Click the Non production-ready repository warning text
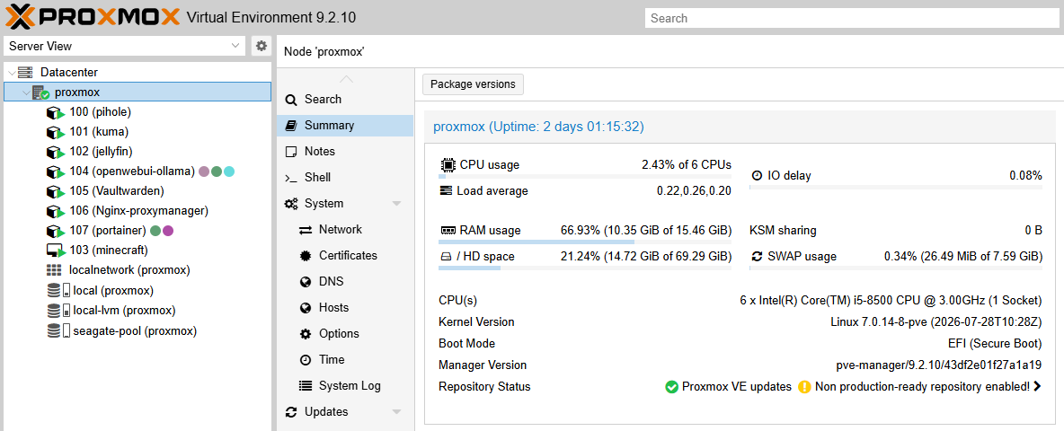This screenshot has height=431, width=1064. [922, 387]
